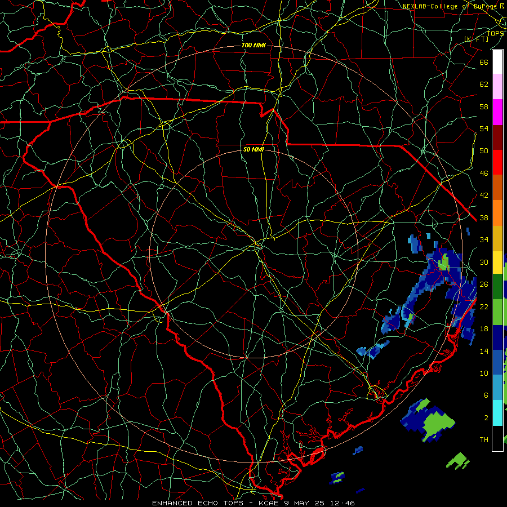Click the 'TOPS' legend heading
This screenshot has width=507, height=507.
pyautogui.click(x=495, y=33)
